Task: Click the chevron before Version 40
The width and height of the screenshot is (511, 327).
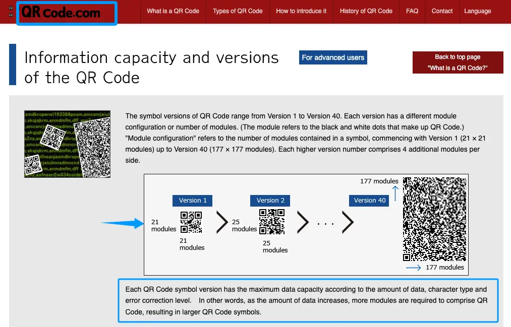Action: [348, 222]
